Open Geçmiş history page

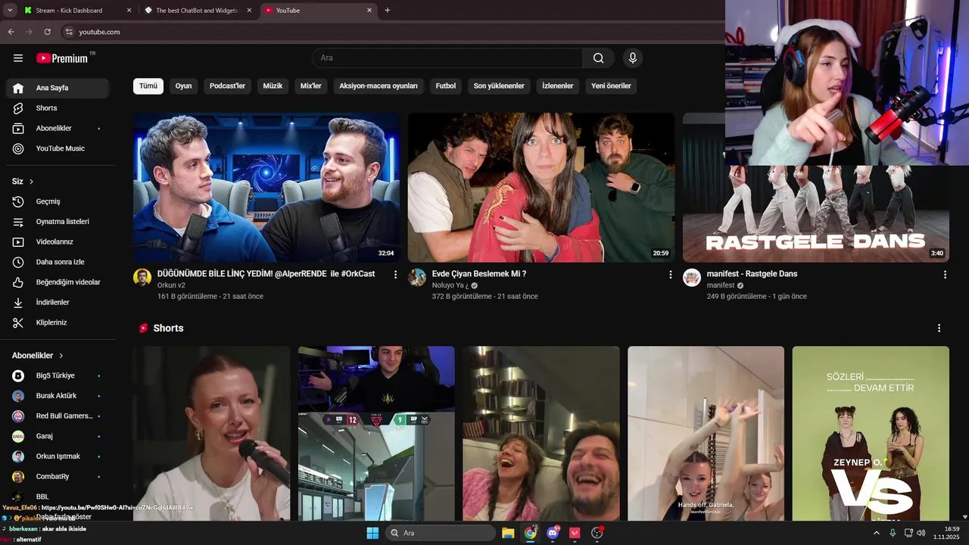point(58,201)
